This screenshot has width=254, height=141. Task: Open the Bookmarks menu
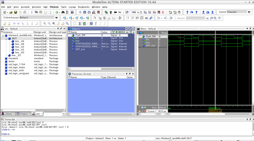click(84, 7)
